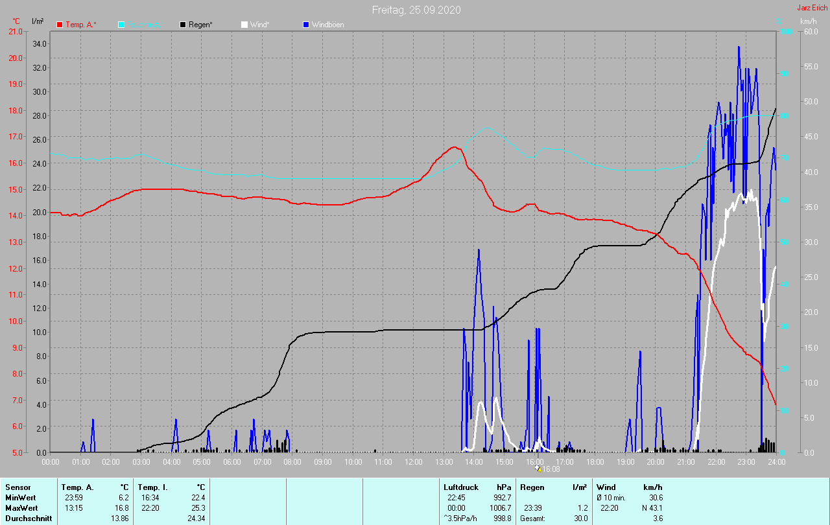The height and width of the screenshot is (525, 830).
Task: Click the black Regen legend square
Action: pos(183,25)
